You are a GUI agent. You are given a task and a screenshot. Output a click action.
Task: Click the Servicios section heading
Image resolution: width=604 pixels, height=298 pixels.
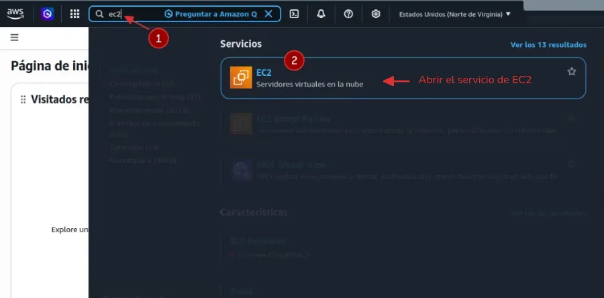point(241,44)
